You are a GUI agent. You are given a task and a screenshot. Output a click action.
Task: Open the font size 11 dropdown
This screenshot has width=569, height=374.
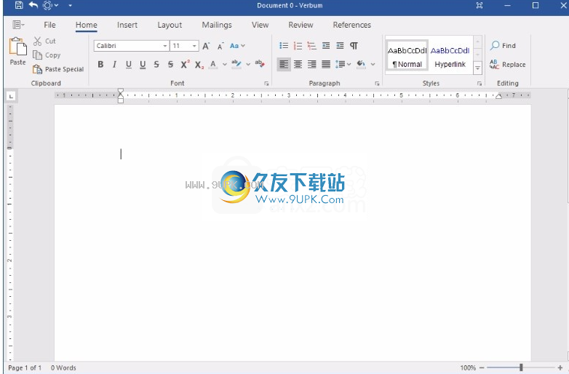(x=194, y=46)
